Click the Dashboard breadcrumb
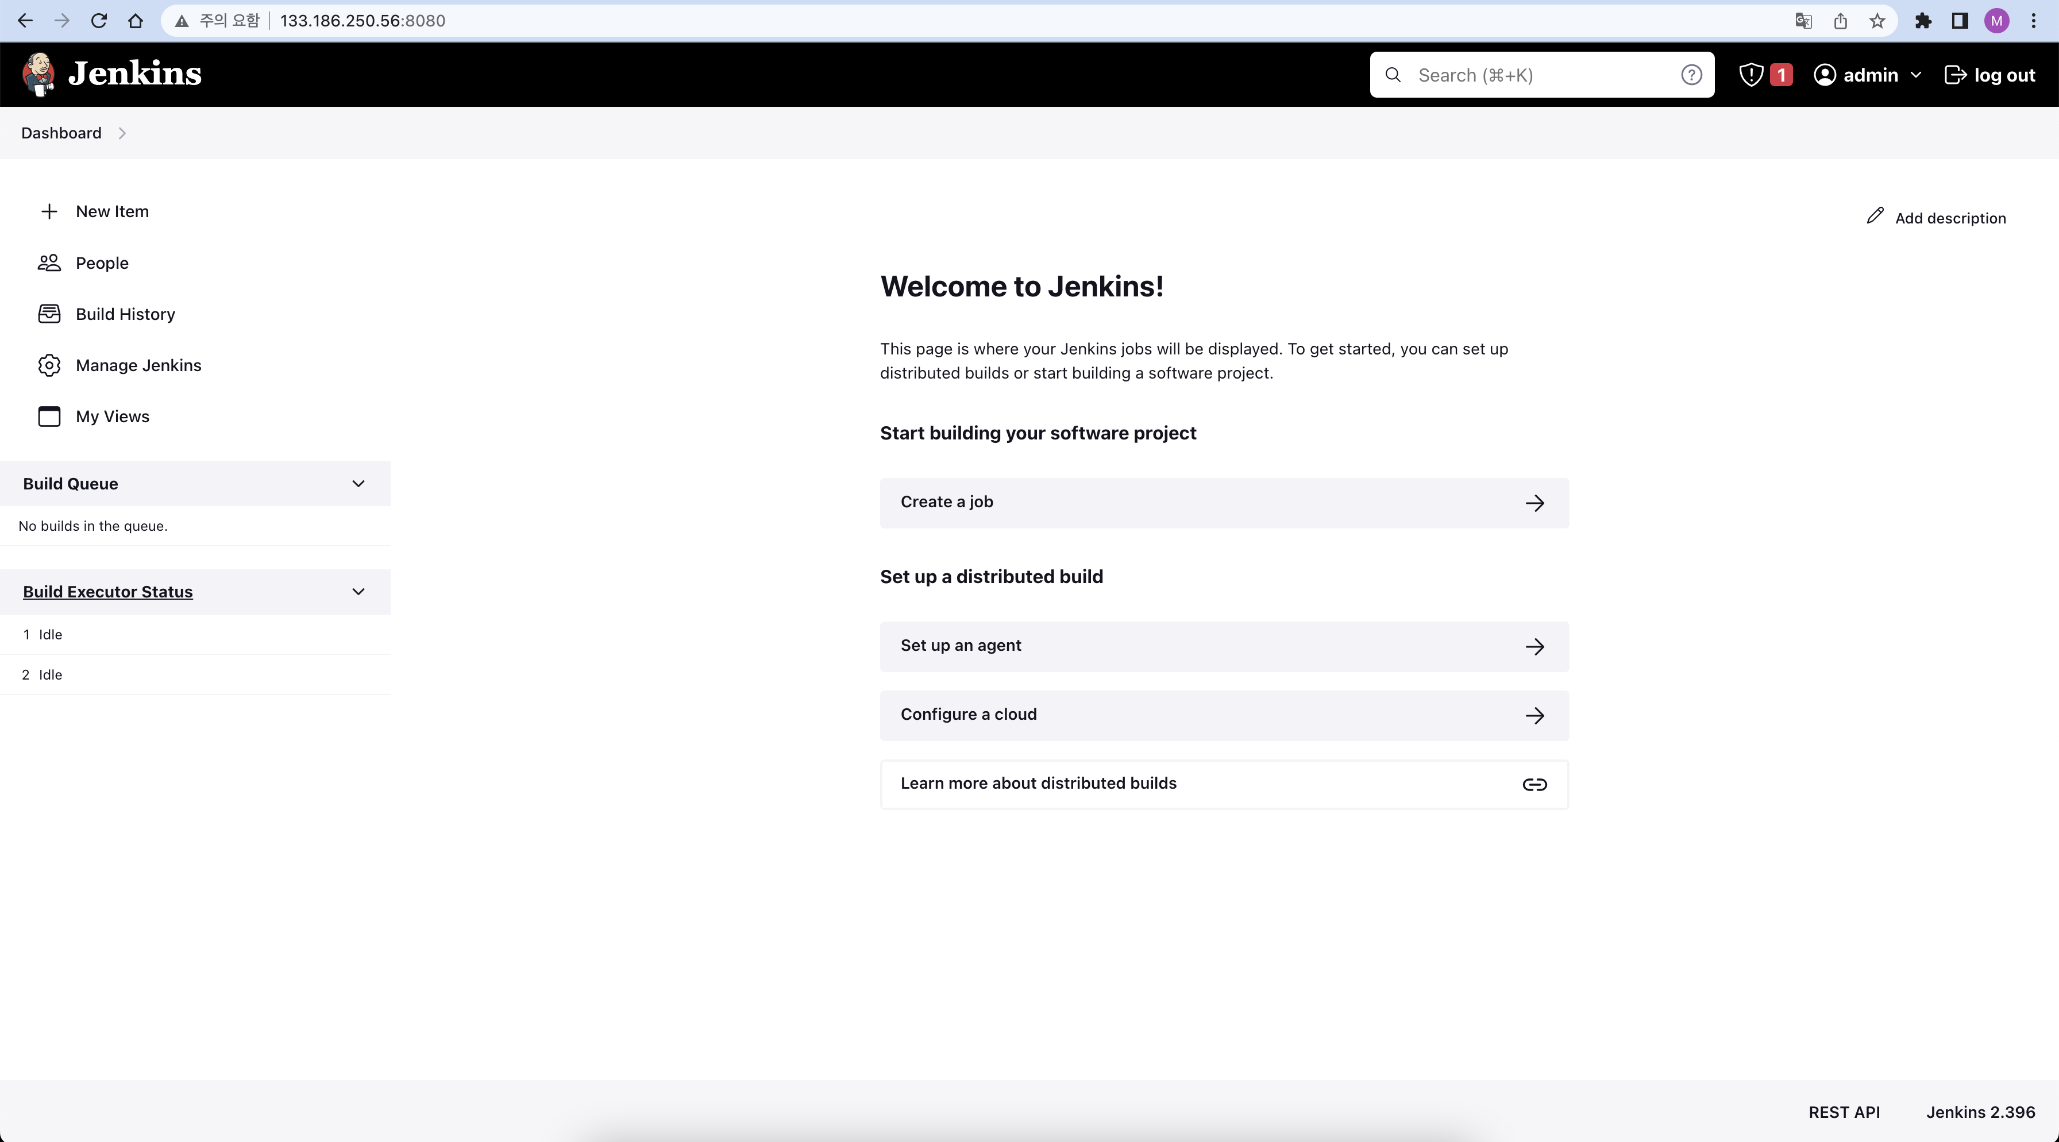 [x=61, y=133]
